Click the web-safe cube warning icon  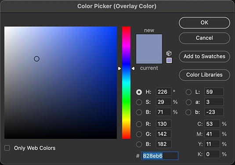(x=169, y=53)
